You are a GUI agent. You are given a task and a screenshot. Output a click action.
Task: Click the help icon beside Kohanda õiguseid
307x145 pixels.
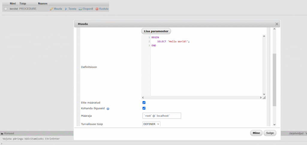tap(108, 109)
